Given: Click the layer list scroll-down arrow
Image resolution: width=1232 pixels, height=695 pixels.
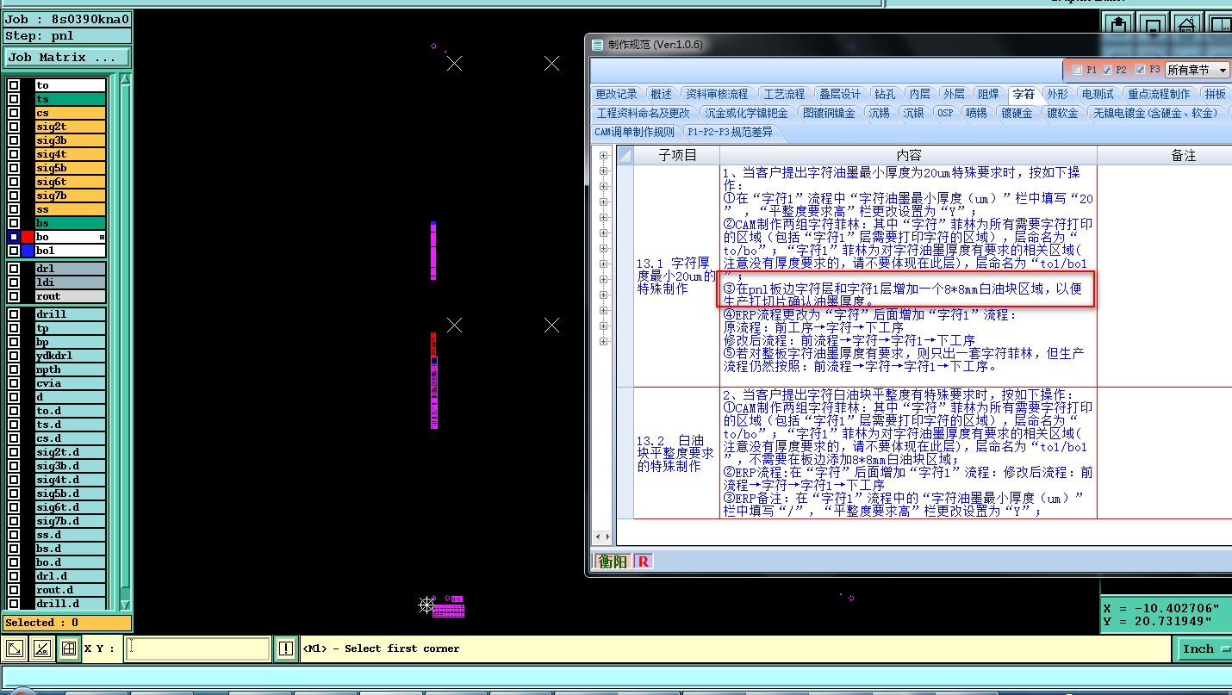Looking at the screenshot, I should (125, 605).
